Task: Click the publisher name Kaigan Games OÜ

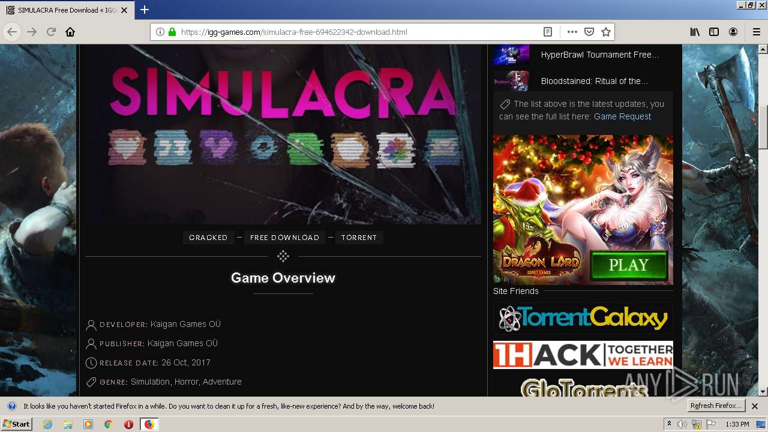Action: [182, 343]
